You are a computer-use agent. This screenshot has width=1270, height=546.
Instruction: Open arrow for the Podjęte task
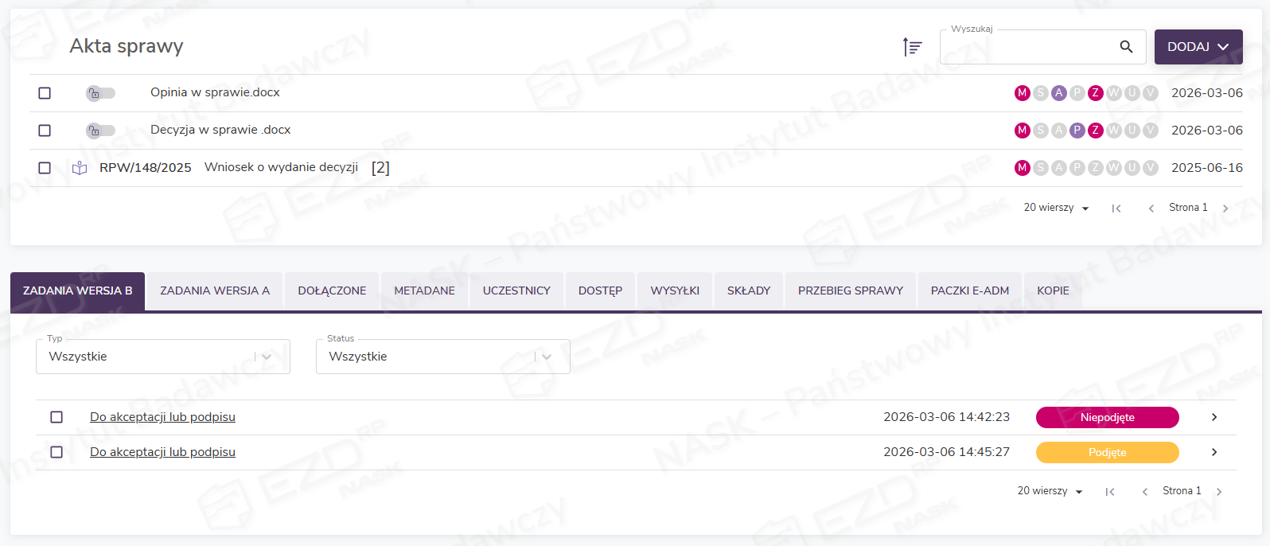tap(1214, 452)
